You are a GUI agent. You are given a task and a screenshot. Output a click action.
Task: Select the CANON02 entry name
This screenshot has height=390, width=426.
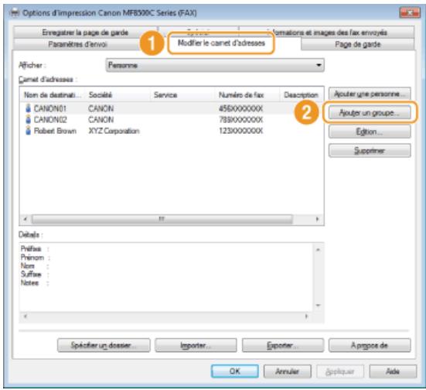coord(50,120)
